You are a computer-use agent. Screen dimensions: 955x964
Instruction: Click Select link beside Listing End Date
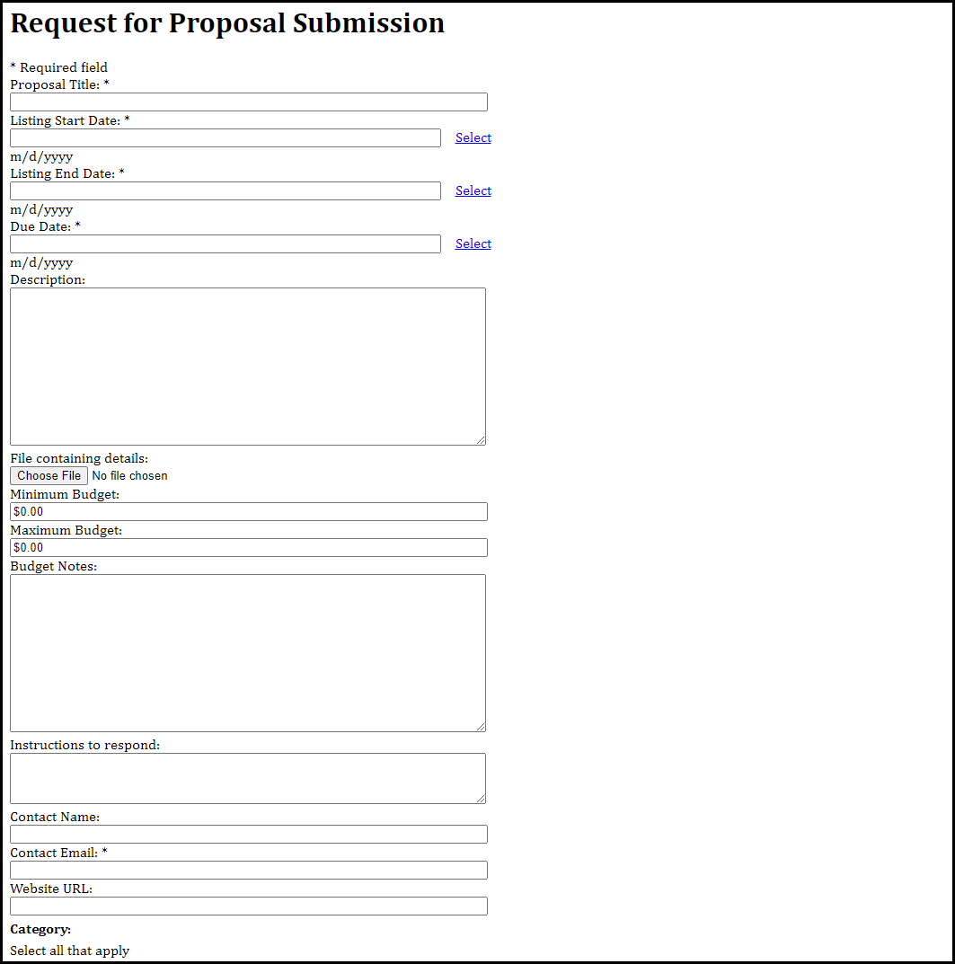[x=473, y=190]
